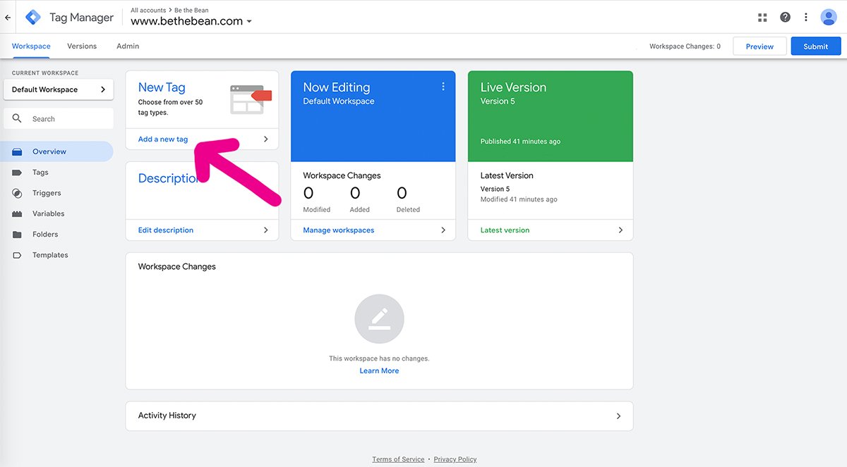Open the header three-dot options menu

click(x=806, y=17)
